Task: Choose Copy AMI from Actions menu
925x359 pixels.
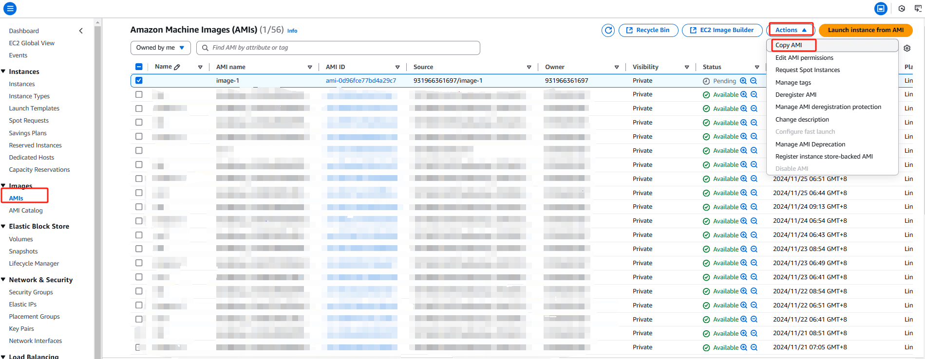Action: pos(832,45)
